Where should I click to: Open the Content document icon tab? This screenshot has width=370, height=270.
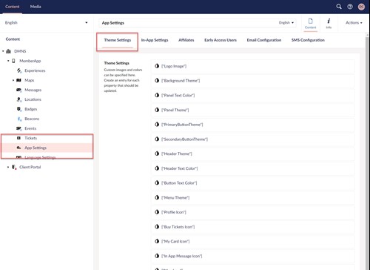(x=310, y=24)
